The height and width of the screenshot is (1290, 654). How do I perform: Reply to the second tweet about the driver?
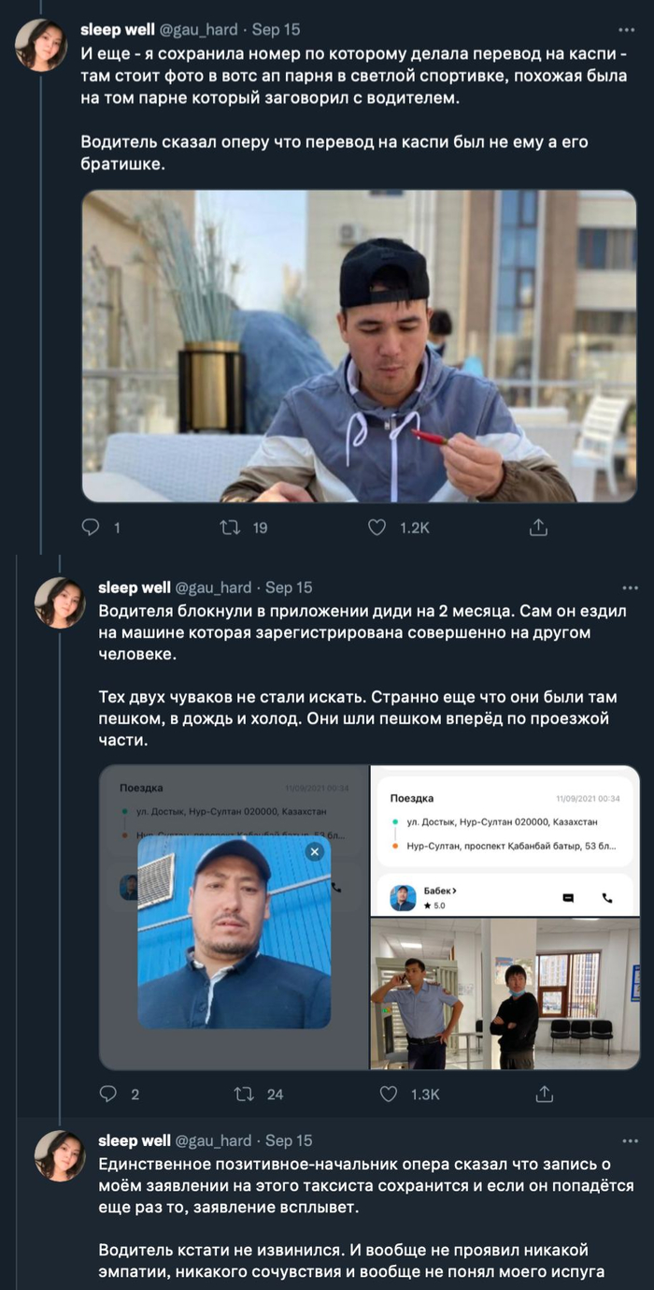(108, 1094)
